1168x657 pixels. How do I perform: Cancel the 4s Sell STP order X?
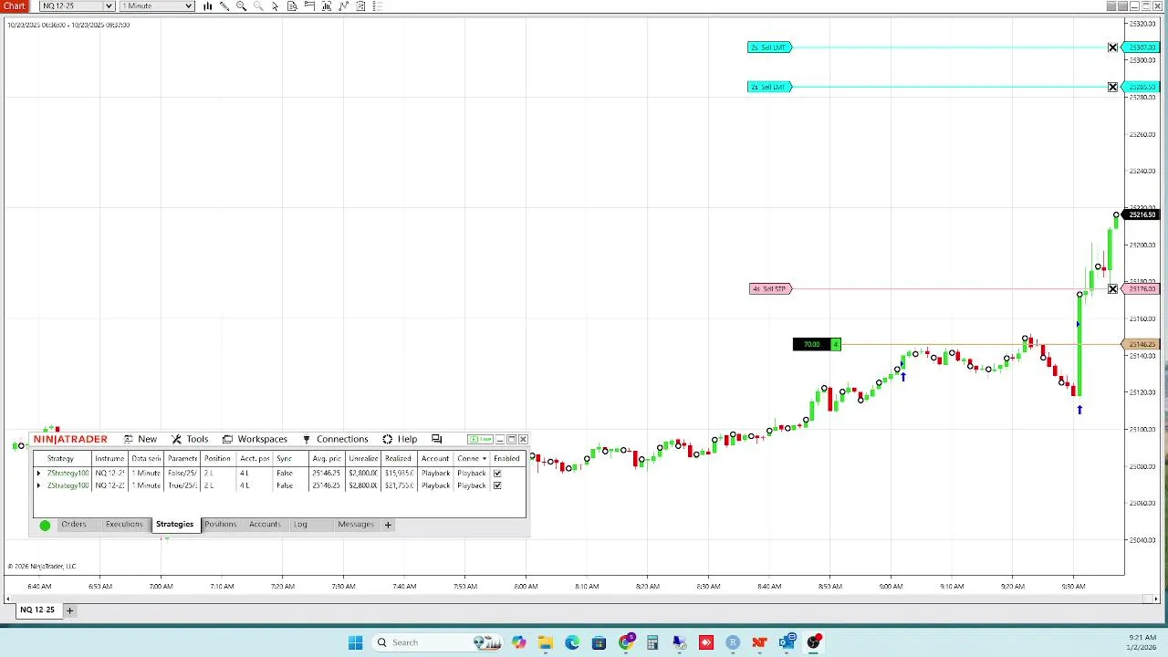(x=1112, y=289)
